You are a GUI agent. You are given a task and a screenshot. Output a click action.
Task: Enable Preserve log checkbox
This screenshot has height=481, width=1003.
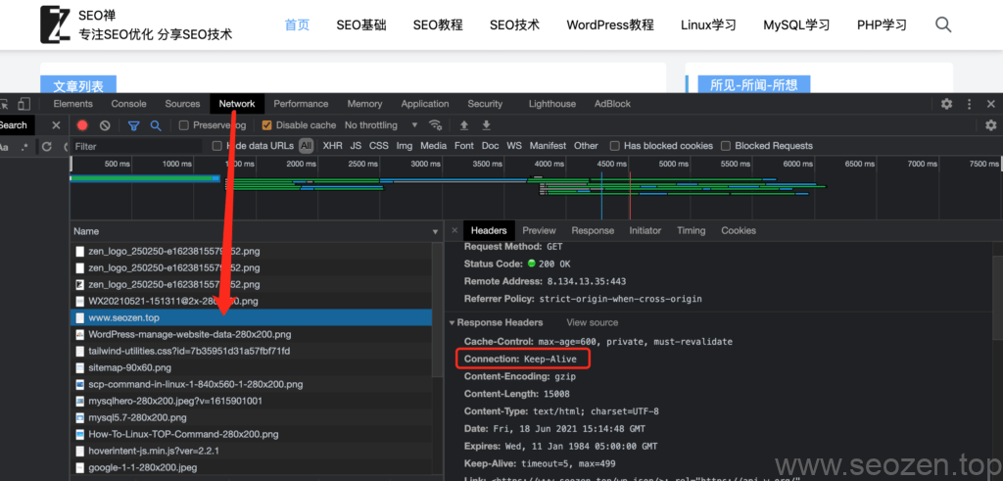click(183, 125)
